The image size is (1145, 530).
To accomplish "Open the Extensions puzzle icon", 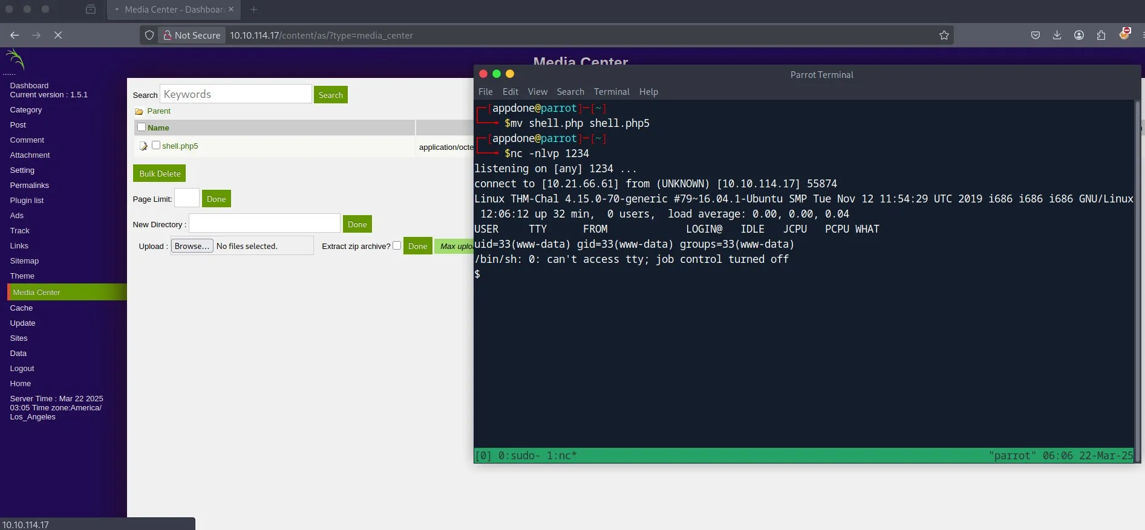I will pyautogui.click(x=1101, y=35).
